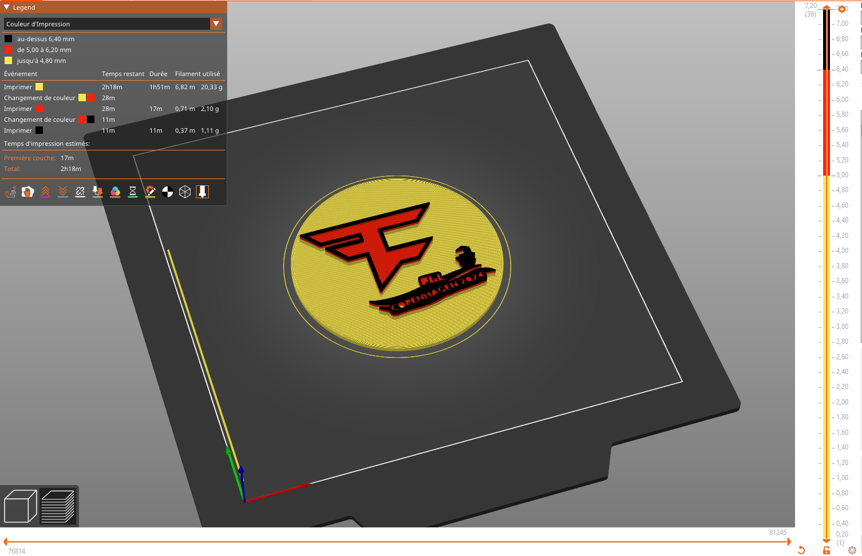Screen dimensions: 862x556
Task: Toggle seams visibility icon
Action: (x=80, y=192)
